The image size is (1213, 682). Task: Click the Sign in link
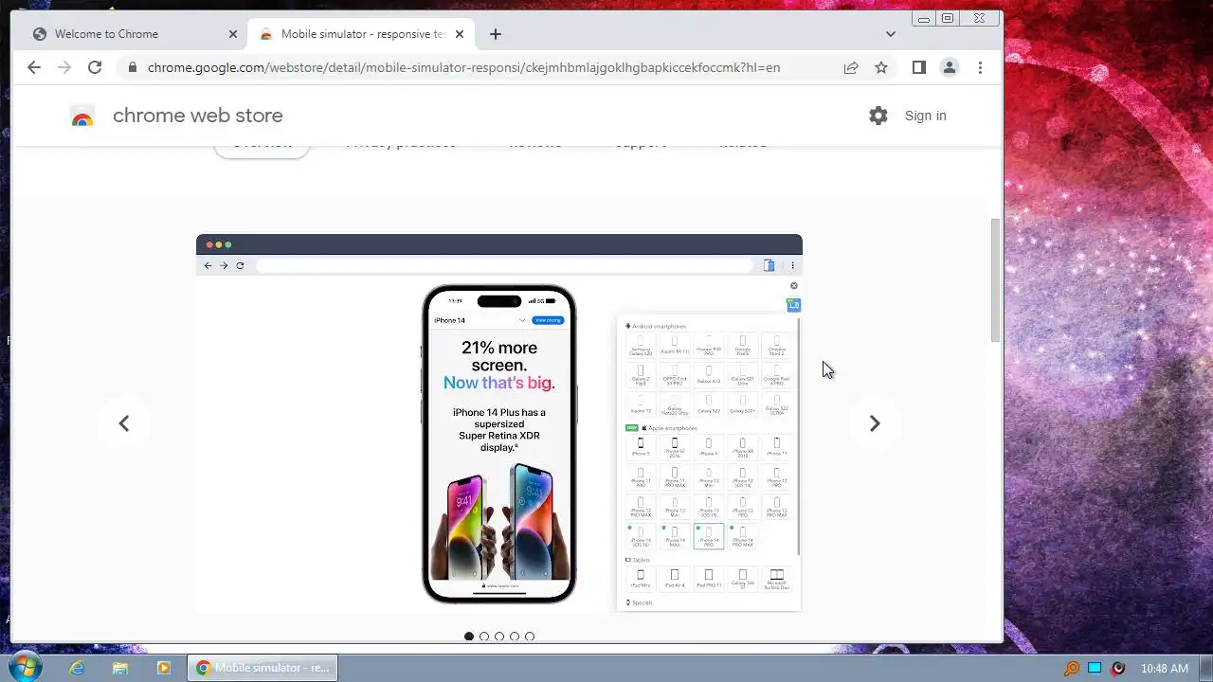pos(925,116)
